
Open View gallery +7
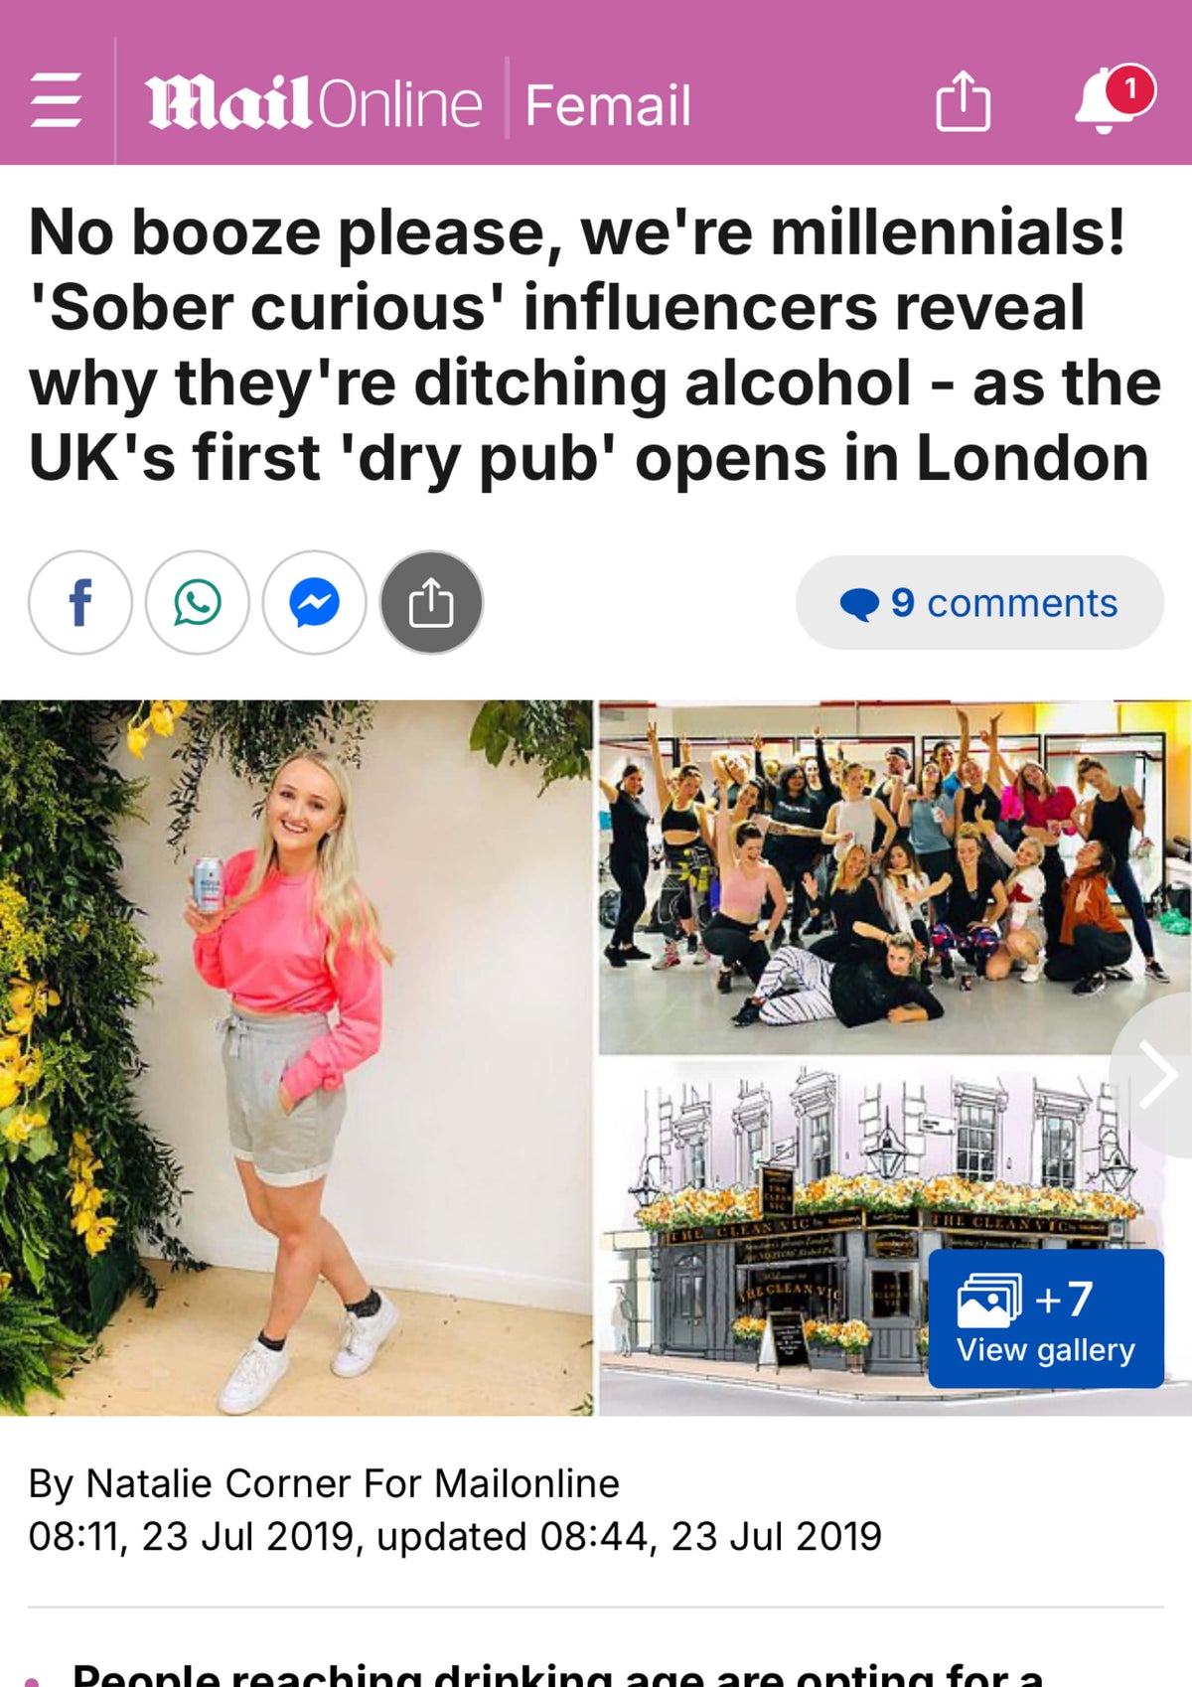(1046, 1318)
